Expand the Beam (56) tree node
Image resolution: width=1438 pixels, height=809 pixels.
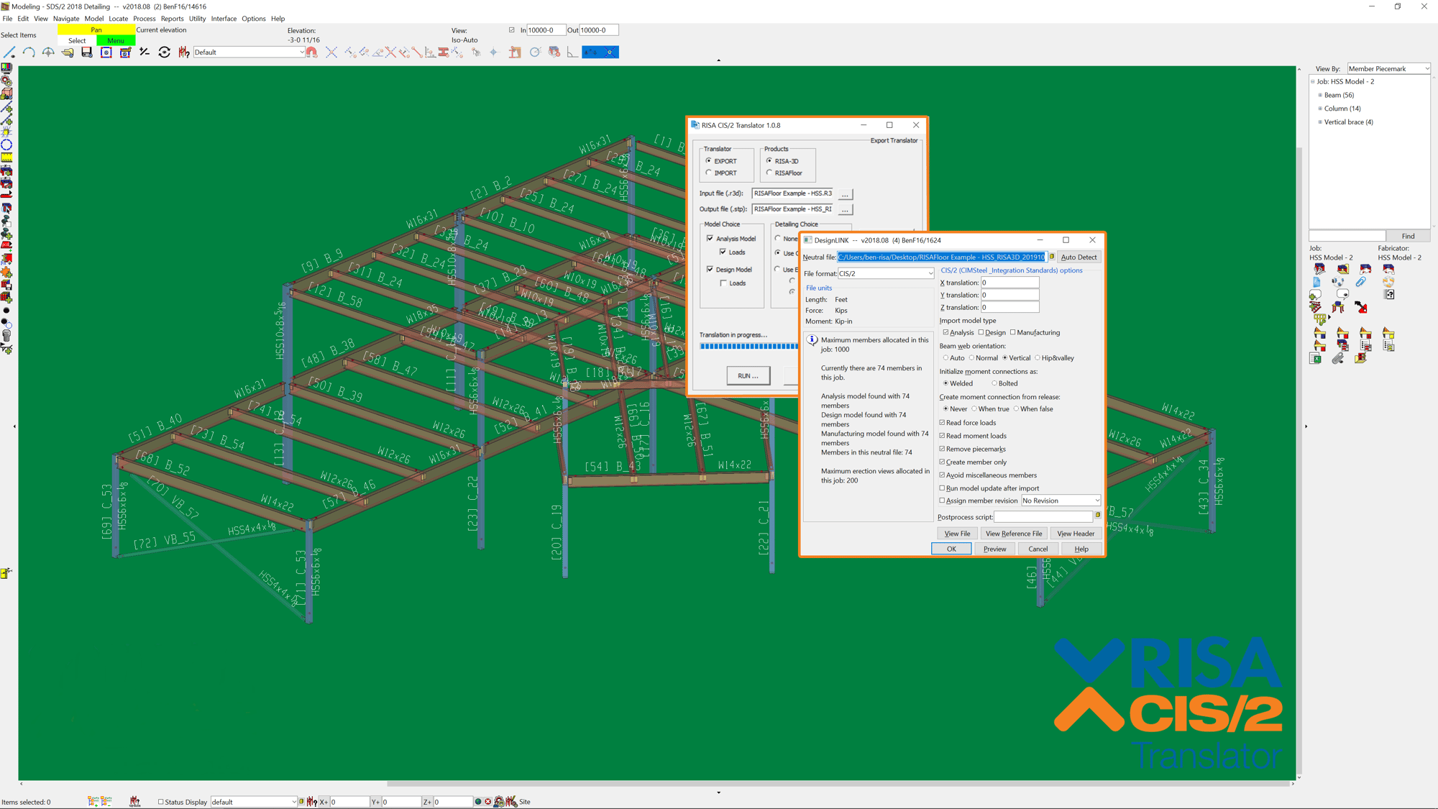pos(1320,95)
